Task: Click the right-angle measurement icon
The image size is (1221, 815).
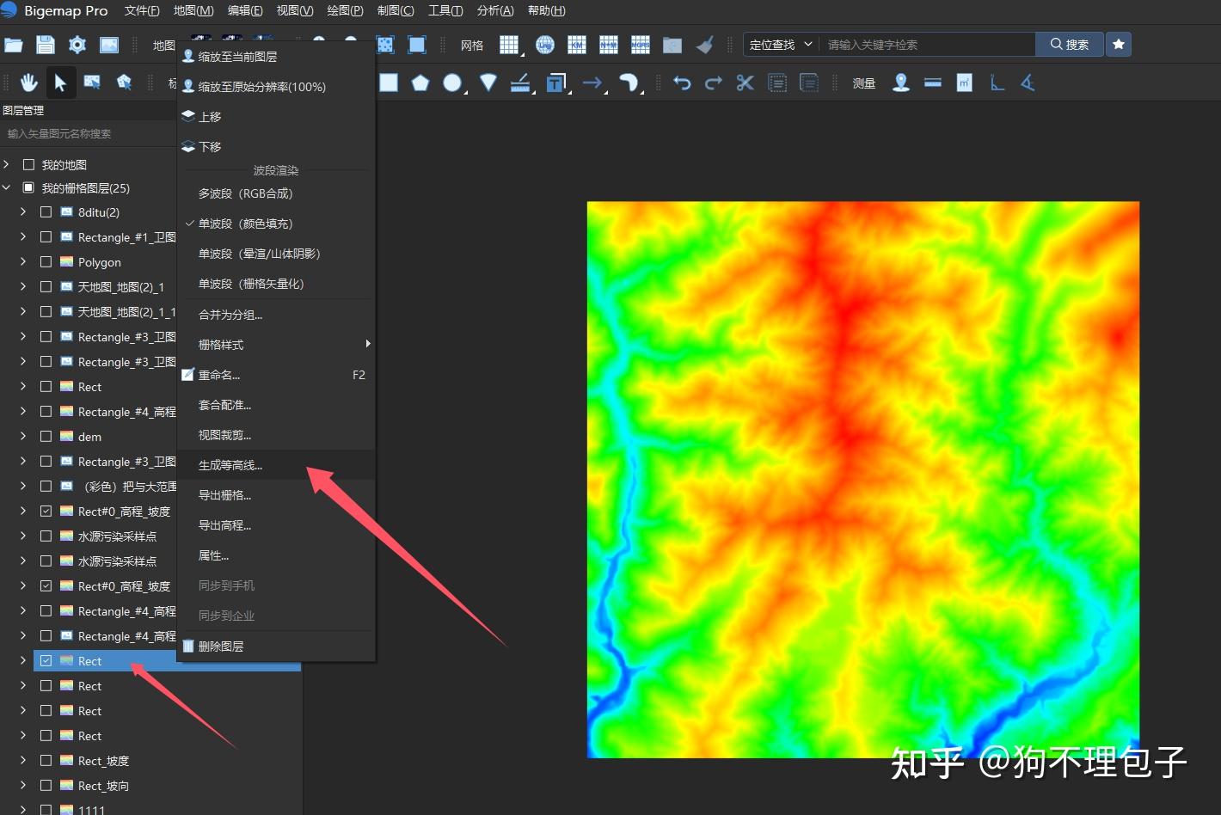Action: [997, 83]
